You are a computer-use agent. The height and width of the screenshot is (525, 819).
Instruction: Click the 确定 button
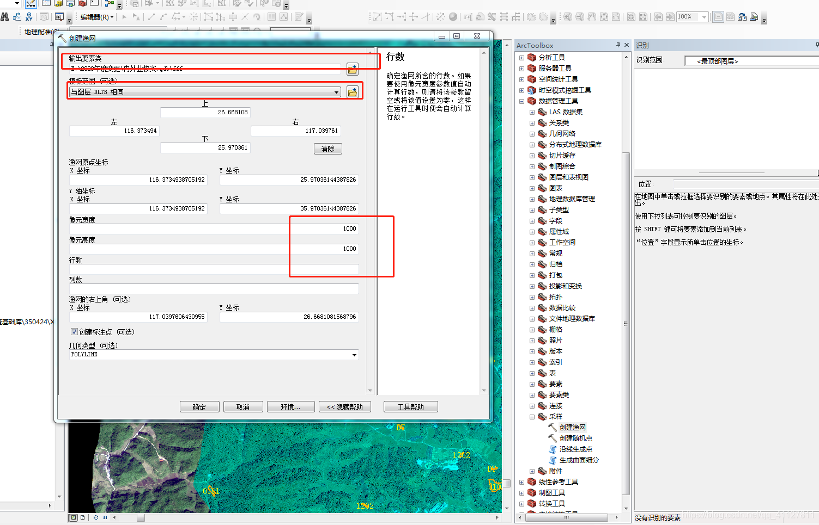click(x=199, y=407)
